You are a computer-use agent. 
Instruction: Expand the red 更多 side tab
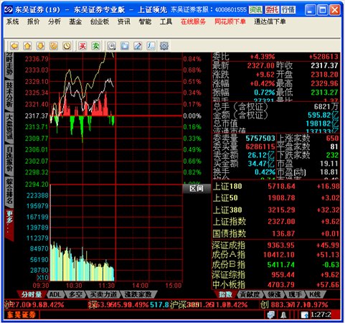click(9, 225)
